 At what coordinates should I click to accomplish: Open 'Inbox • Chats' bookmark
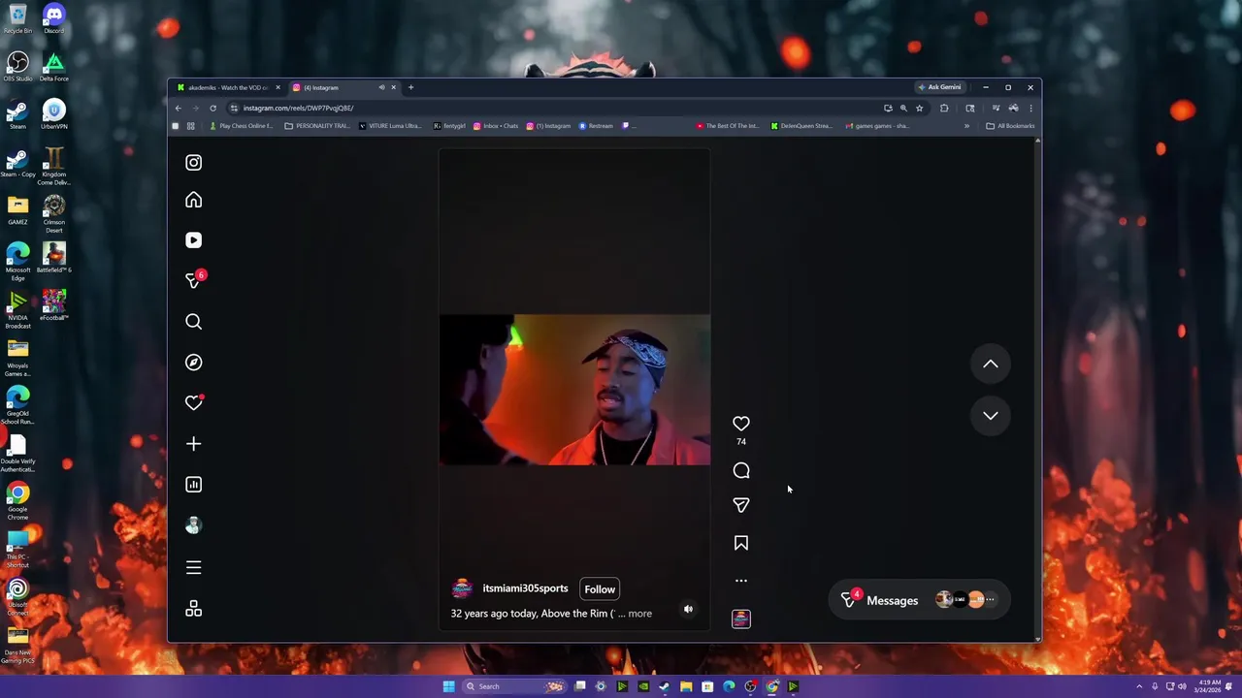(x=496, y=126)
